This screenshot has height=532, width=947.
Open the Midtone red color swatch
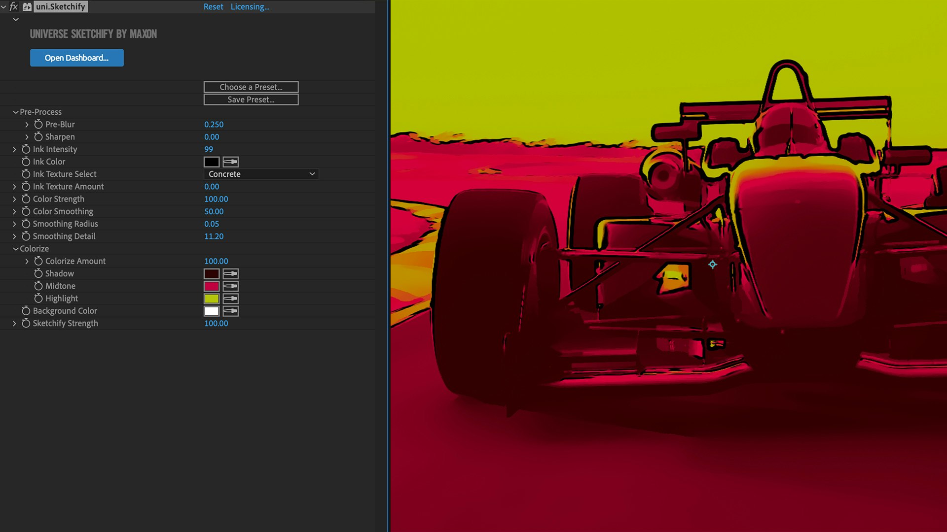coord(211,286)
